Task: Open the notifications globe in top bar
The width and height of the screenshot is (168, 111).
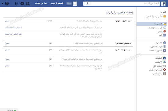Action: pyautogui.click(x=16, y=4)
